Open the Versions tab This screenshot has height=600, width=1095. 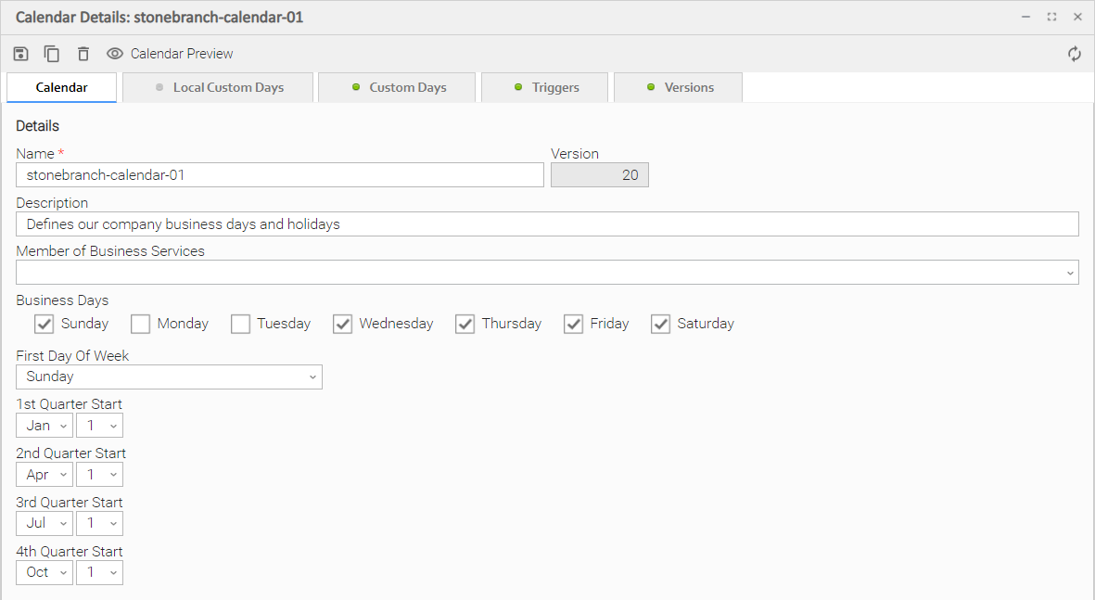tap(678, 87)
